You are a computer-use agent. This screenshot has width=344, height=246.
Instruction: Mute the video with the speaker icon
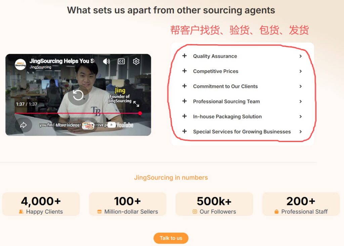click(106, 61)
